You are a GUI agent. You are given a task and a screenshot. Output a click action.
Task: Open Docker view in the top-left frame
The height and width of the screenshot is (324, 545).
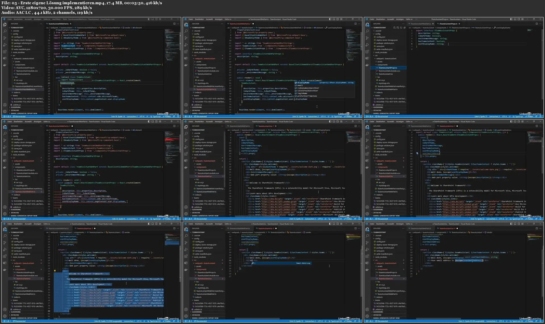point(5,65)
